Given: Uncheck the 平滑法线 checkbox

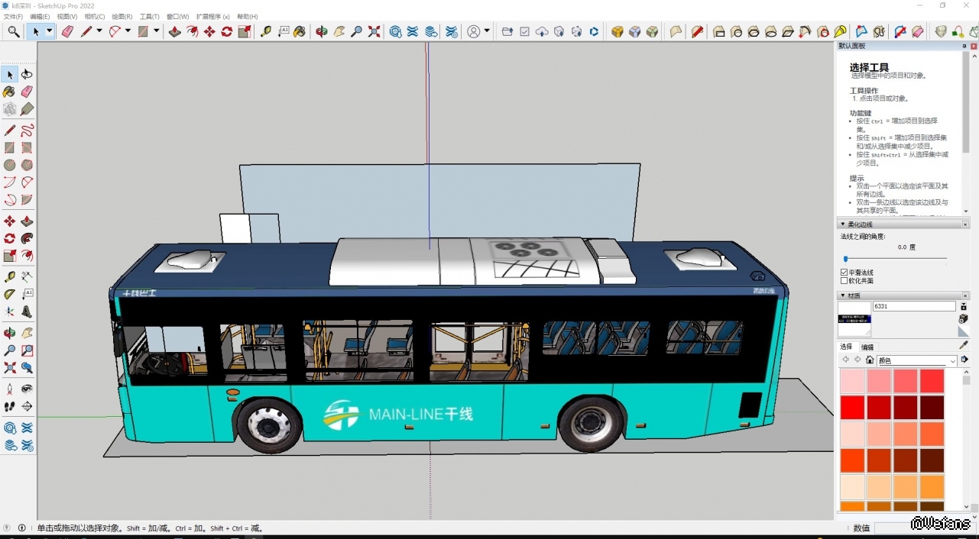Looking at the screenshot, I should click(x=844, y=273).
